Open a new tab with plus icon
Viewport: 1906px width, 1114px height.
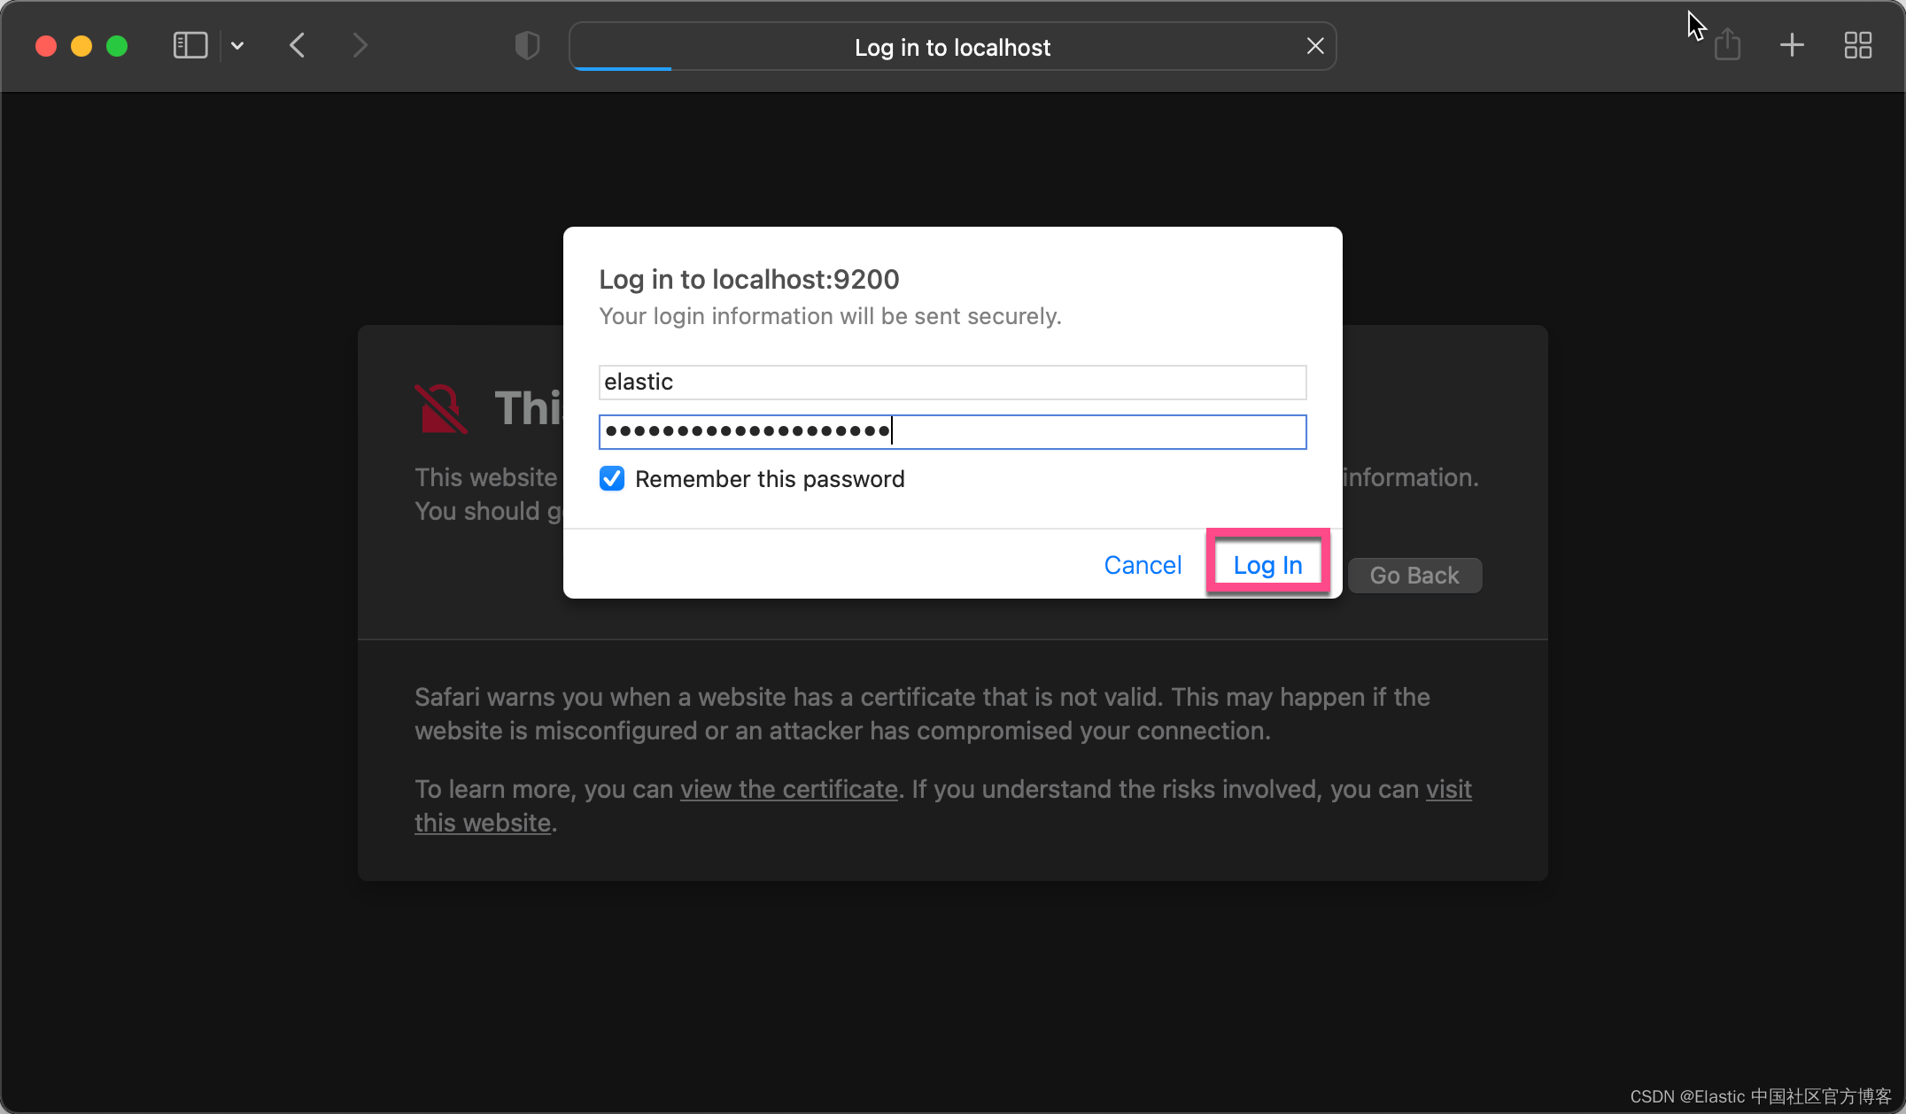pos(1792,45)
